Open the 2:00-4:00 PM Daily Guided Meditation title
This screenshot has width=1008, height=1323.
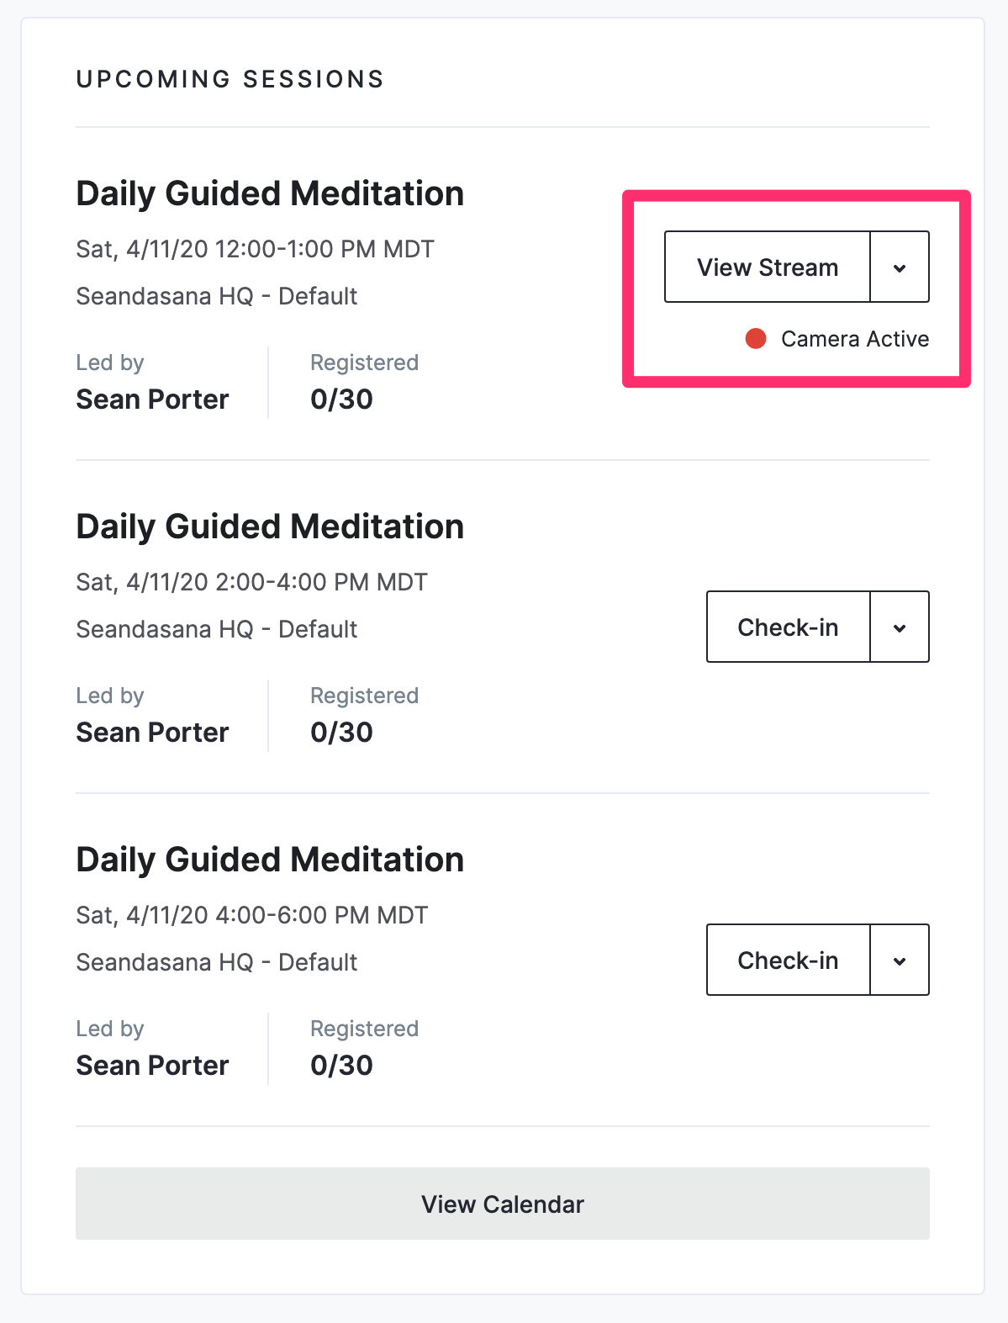pos(270,527)
